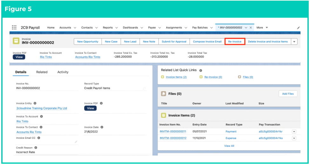Click the small icon beside Invoice Items (2) quick link
Screen dimensions: 310x165
click(x=163, y=77)
